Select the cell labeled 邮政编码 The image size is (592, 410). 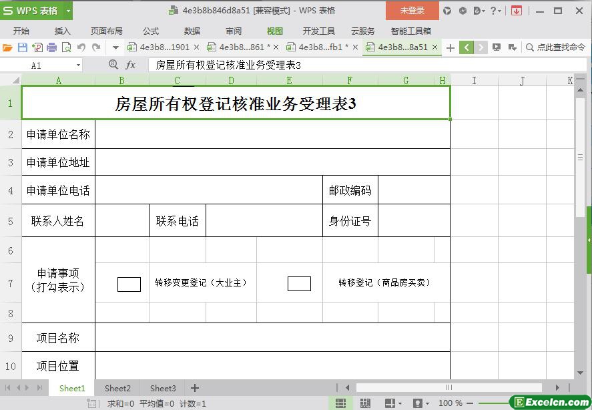click(350, 190)
